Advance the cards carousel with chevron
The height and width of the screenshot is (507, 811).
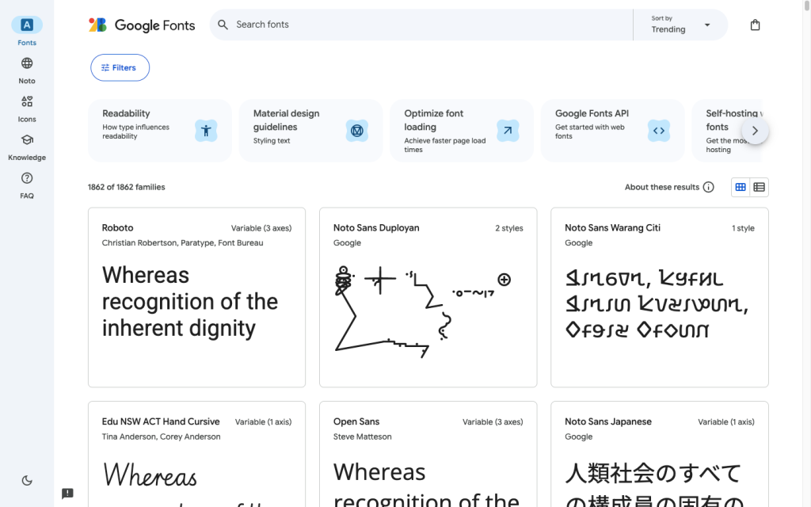(755, 131)
